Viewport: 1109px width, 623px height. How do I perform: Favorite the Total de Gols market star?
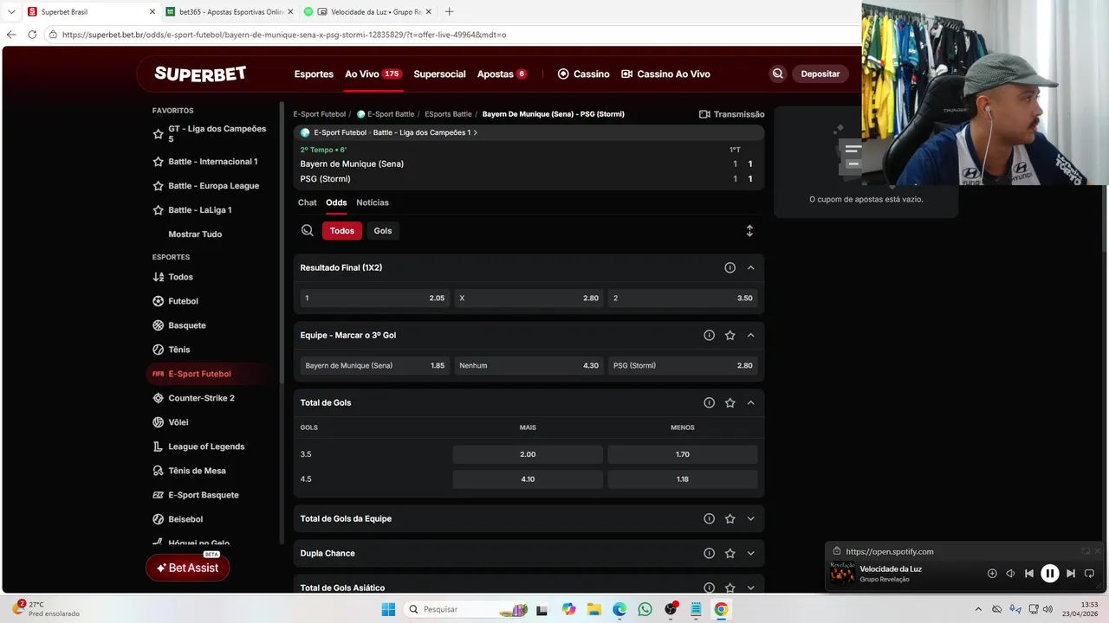[730, 402]
